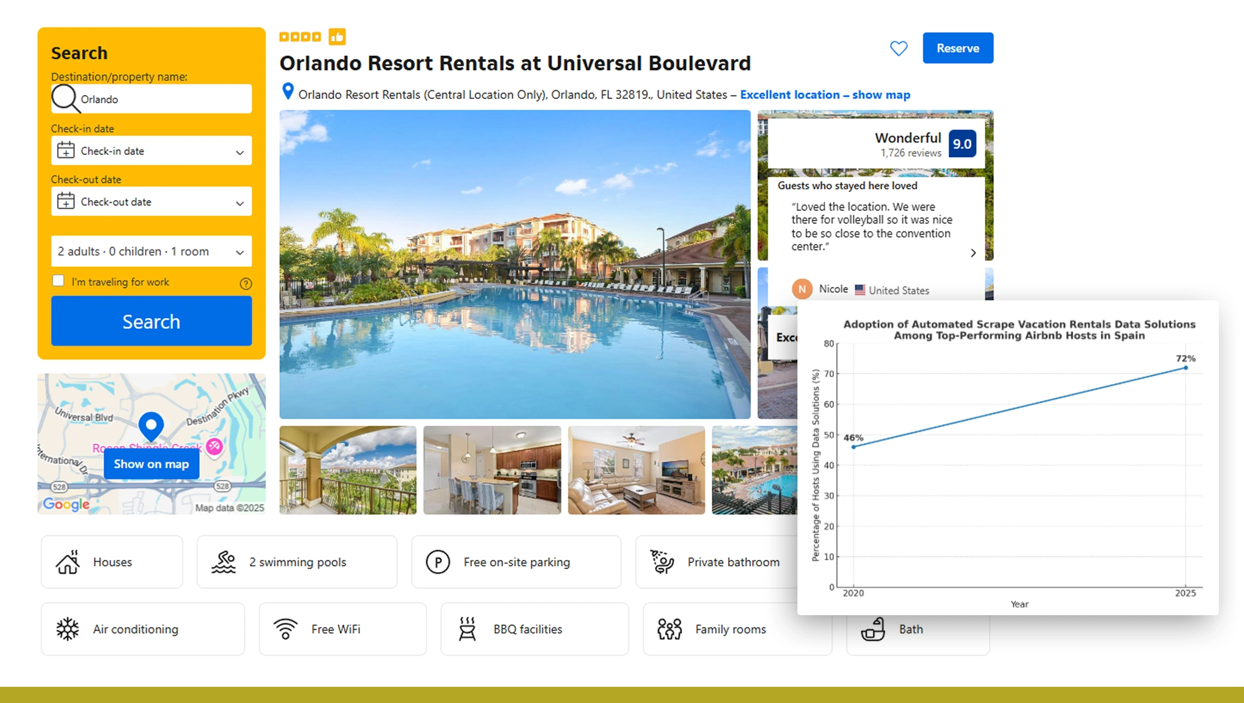Click the 72% data point on the chart

(1185, 368)
